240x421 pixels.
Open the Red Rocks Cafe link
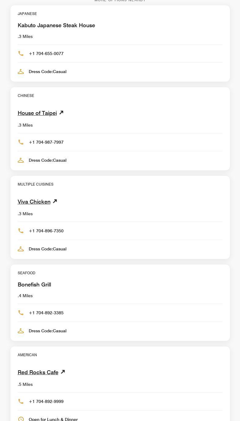point(38,372)
